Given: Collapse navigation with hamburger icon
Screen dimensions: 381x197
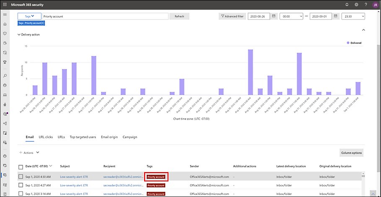Looking at the screenshot, I should click(5, 15).
